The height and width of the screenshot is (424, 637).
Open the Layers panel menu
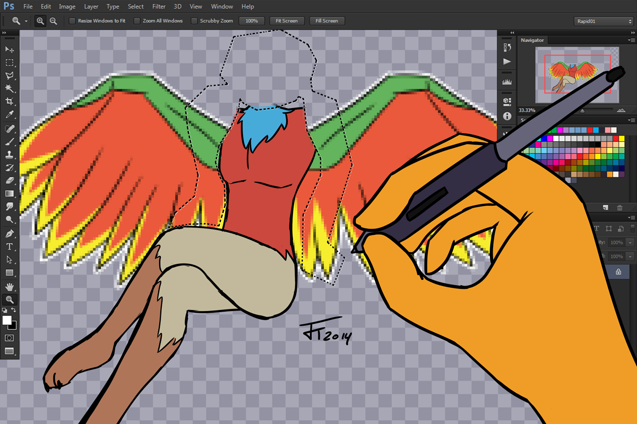click(631, 218)
